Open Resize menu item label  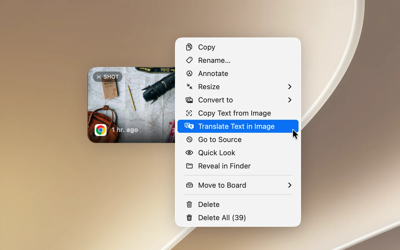209,87
